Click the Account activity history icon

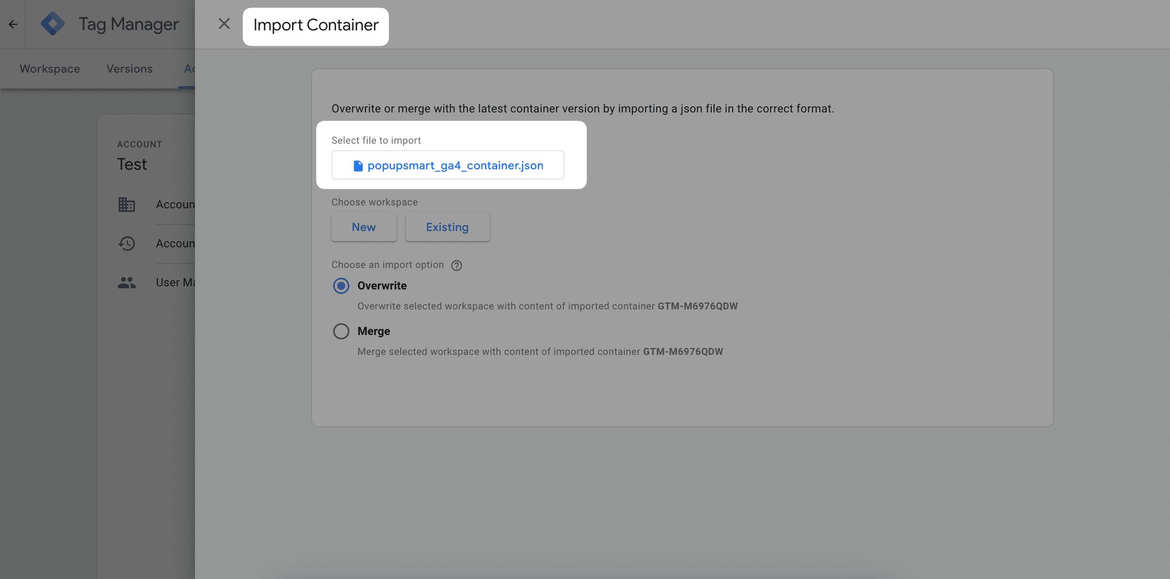pos(126,243)
